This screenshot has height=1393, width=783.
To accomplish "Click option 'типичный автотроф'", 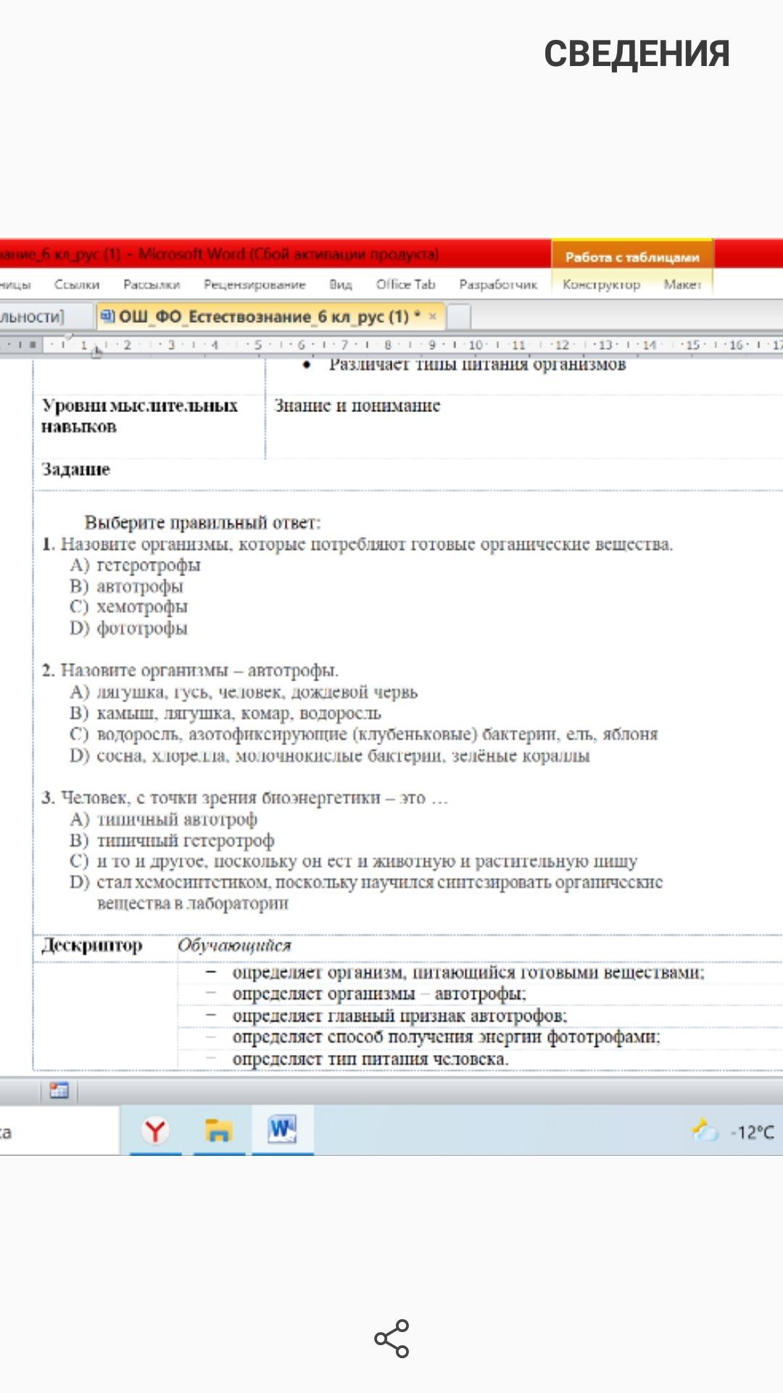I will coord(177,819).
